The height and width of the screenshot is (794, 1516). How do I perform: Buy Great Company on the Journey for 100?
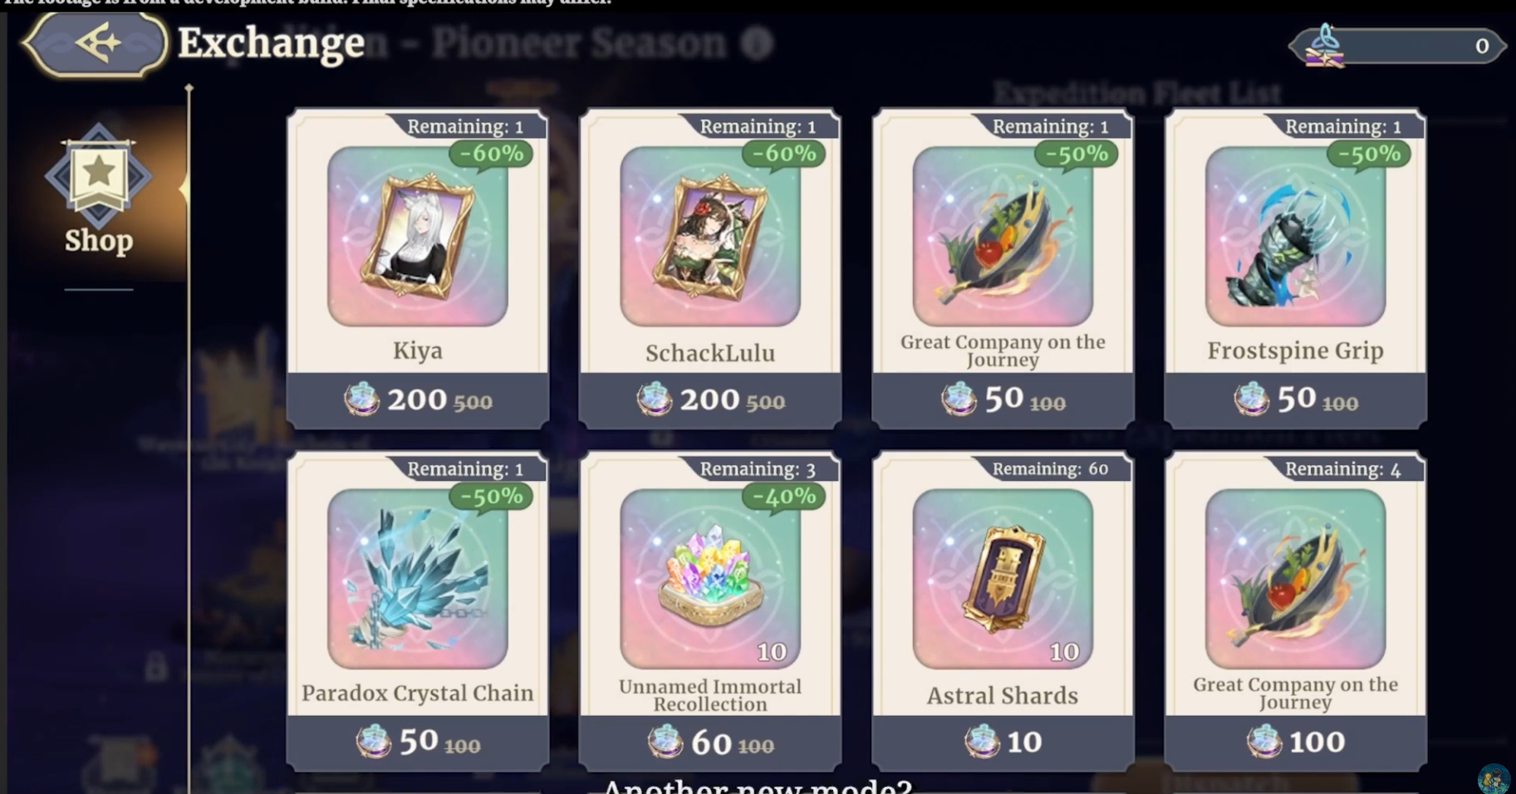pos(1295,743)
